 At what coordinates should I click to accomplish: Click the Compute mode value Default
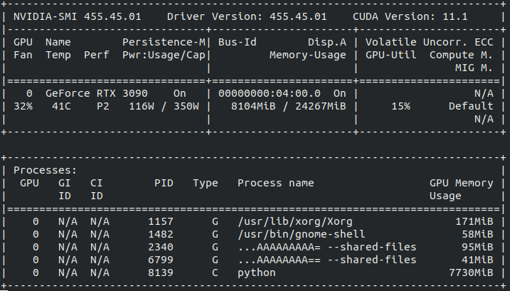click(471, 107)
